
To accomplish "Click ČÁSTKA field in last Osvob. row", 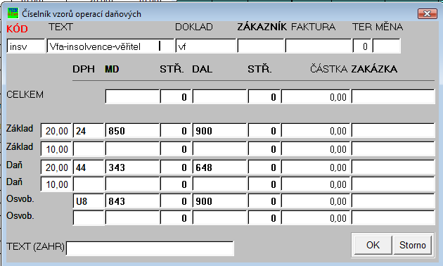I will [x=316, y=218].
